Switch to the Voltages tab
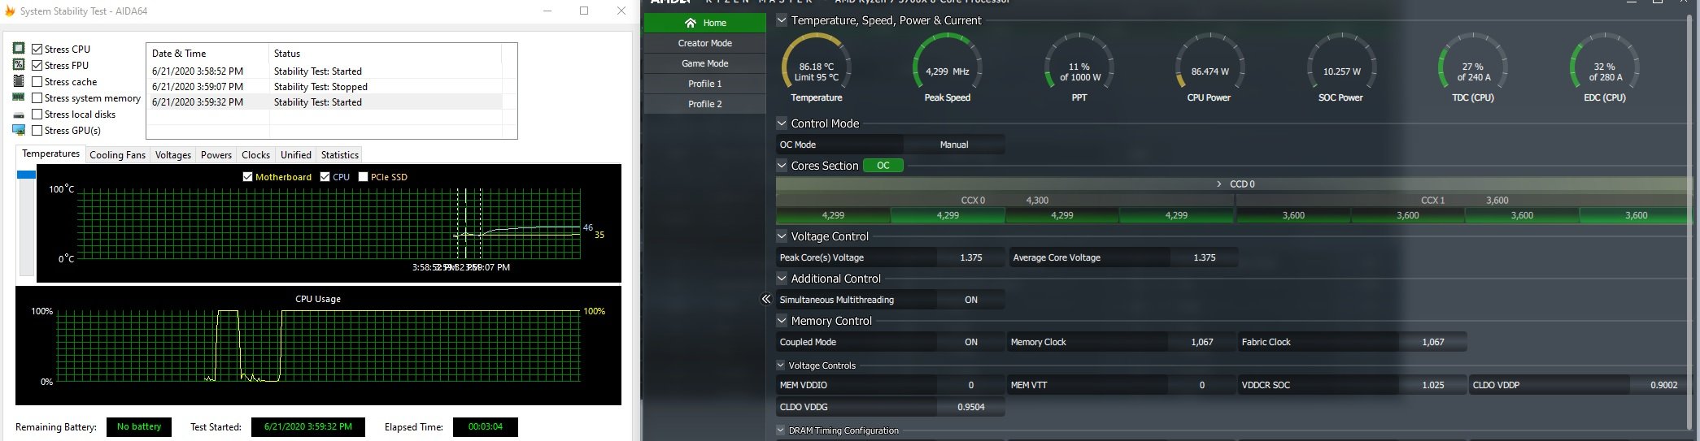Screen dimensions: 1700x441 pyautogui.click(x=173, y=155)
